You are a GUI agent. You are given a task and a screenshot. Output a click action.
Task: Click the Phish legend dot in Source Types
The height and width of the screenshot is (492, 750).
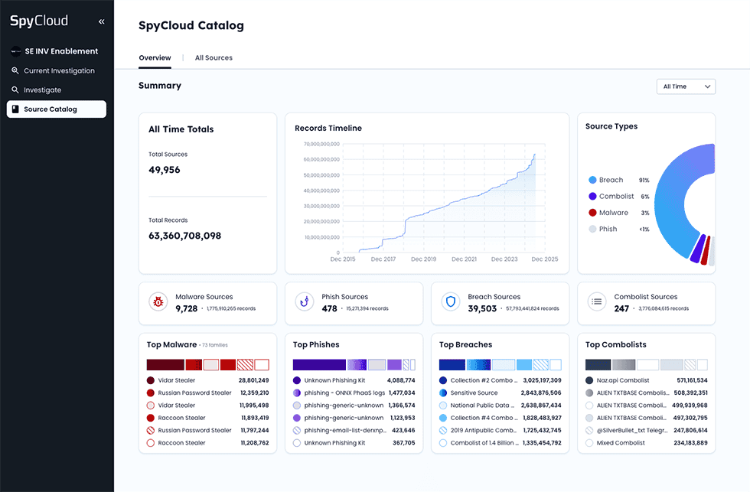click(592, 229)
